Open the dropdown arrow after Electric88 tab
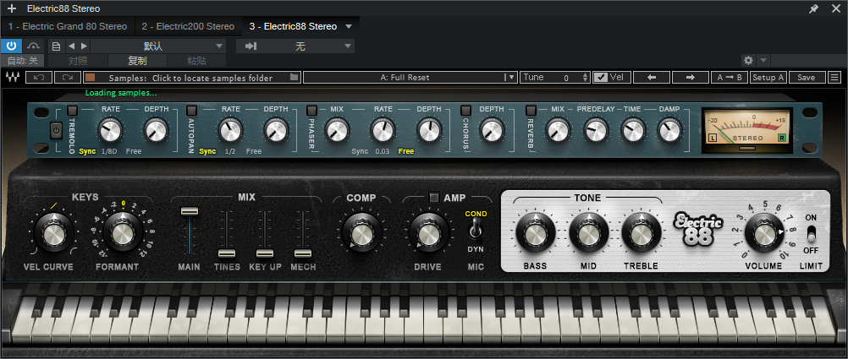Image resolution: width=848 pixels, height=359 pixels. coord(349,26)
